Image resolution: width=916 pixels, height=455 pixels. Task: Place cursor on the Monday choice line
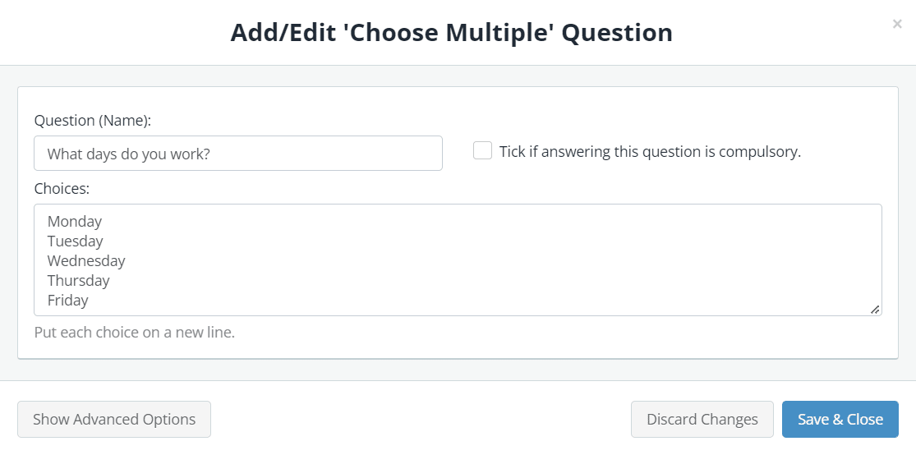coord(75,222)
